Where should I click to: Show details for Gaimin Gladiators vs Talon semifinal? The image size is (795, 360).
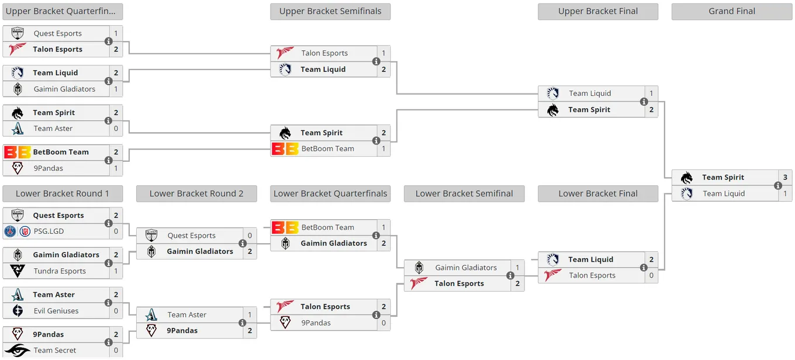(510, 276)
